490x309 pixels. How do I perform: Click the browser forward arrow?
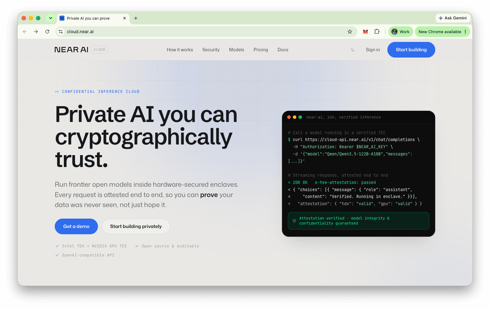click(36, 32)
